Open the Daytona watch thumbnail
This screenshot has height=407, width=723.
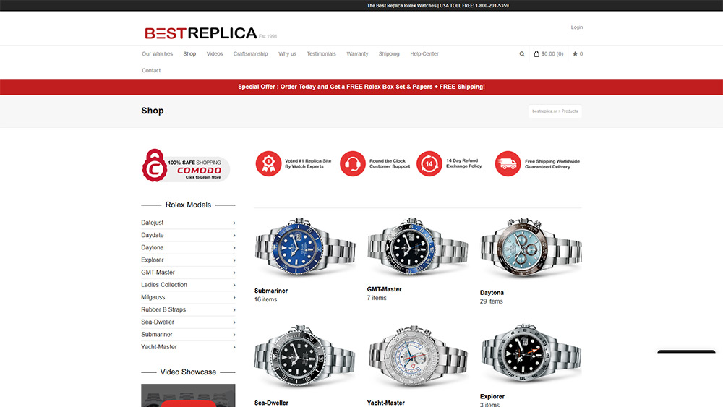tap(531, 248)
